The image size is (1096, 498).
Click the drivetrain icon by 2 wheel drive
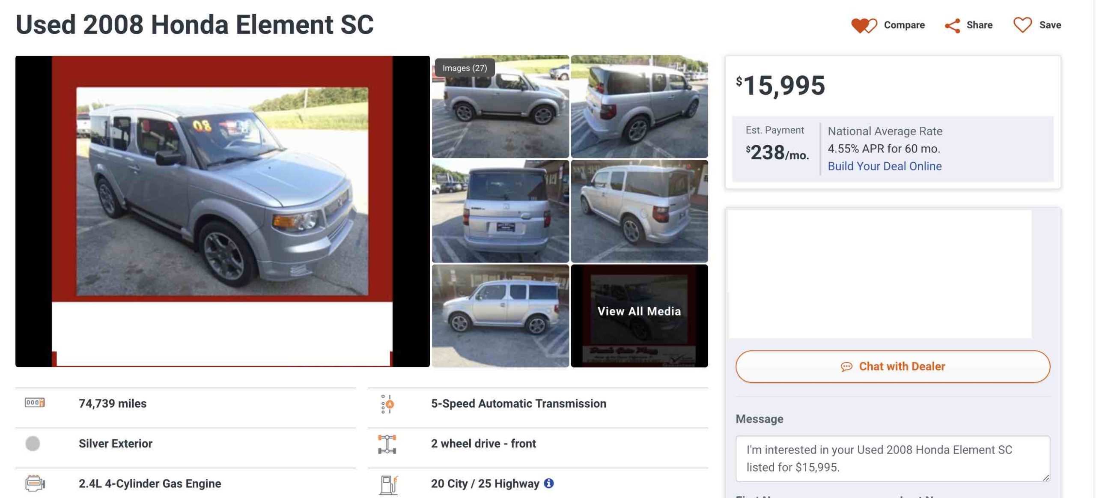coord(387,444)
